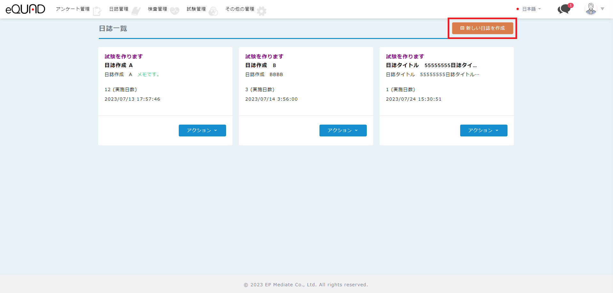Open the アンケート管理 menu
Image resolution: width=613 pixels, height=293 pixels.
pos(73,9)
